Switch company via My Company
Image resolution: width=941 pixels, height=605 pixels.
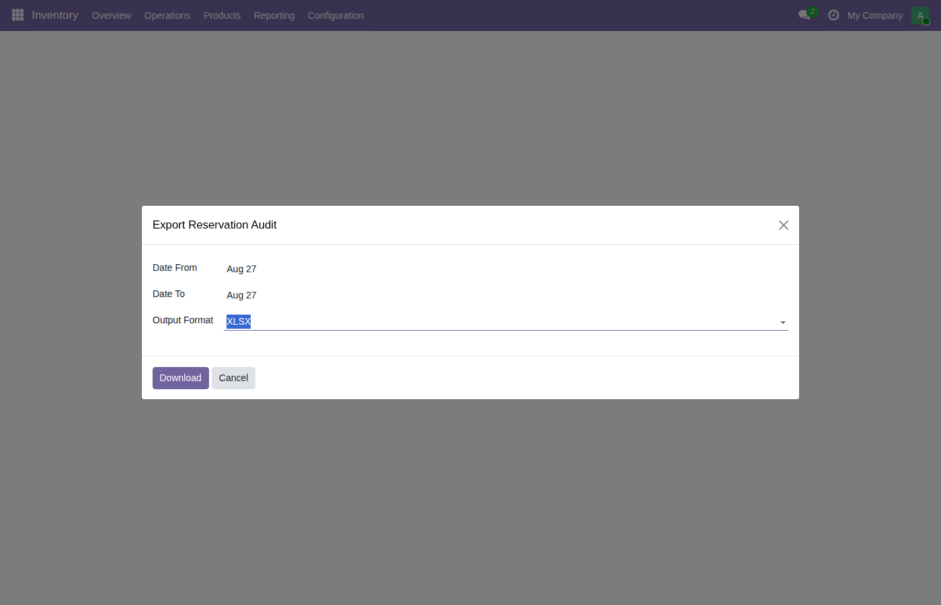875,15
